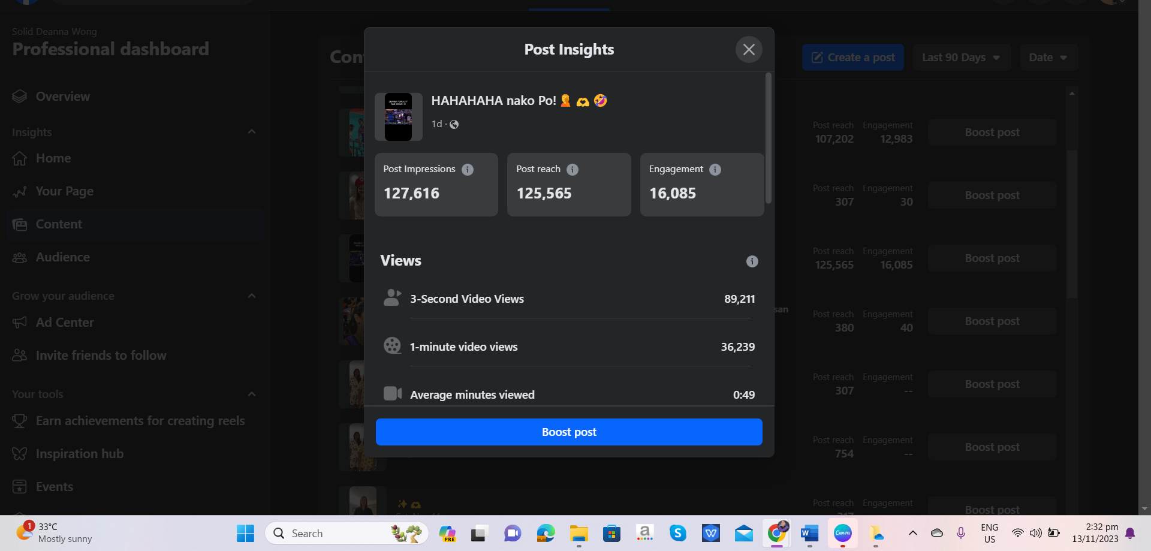The width and height of the screenshot is (1151, 551).
Task: Click the content list scrollbar
Action: [x=1072, y=223]
